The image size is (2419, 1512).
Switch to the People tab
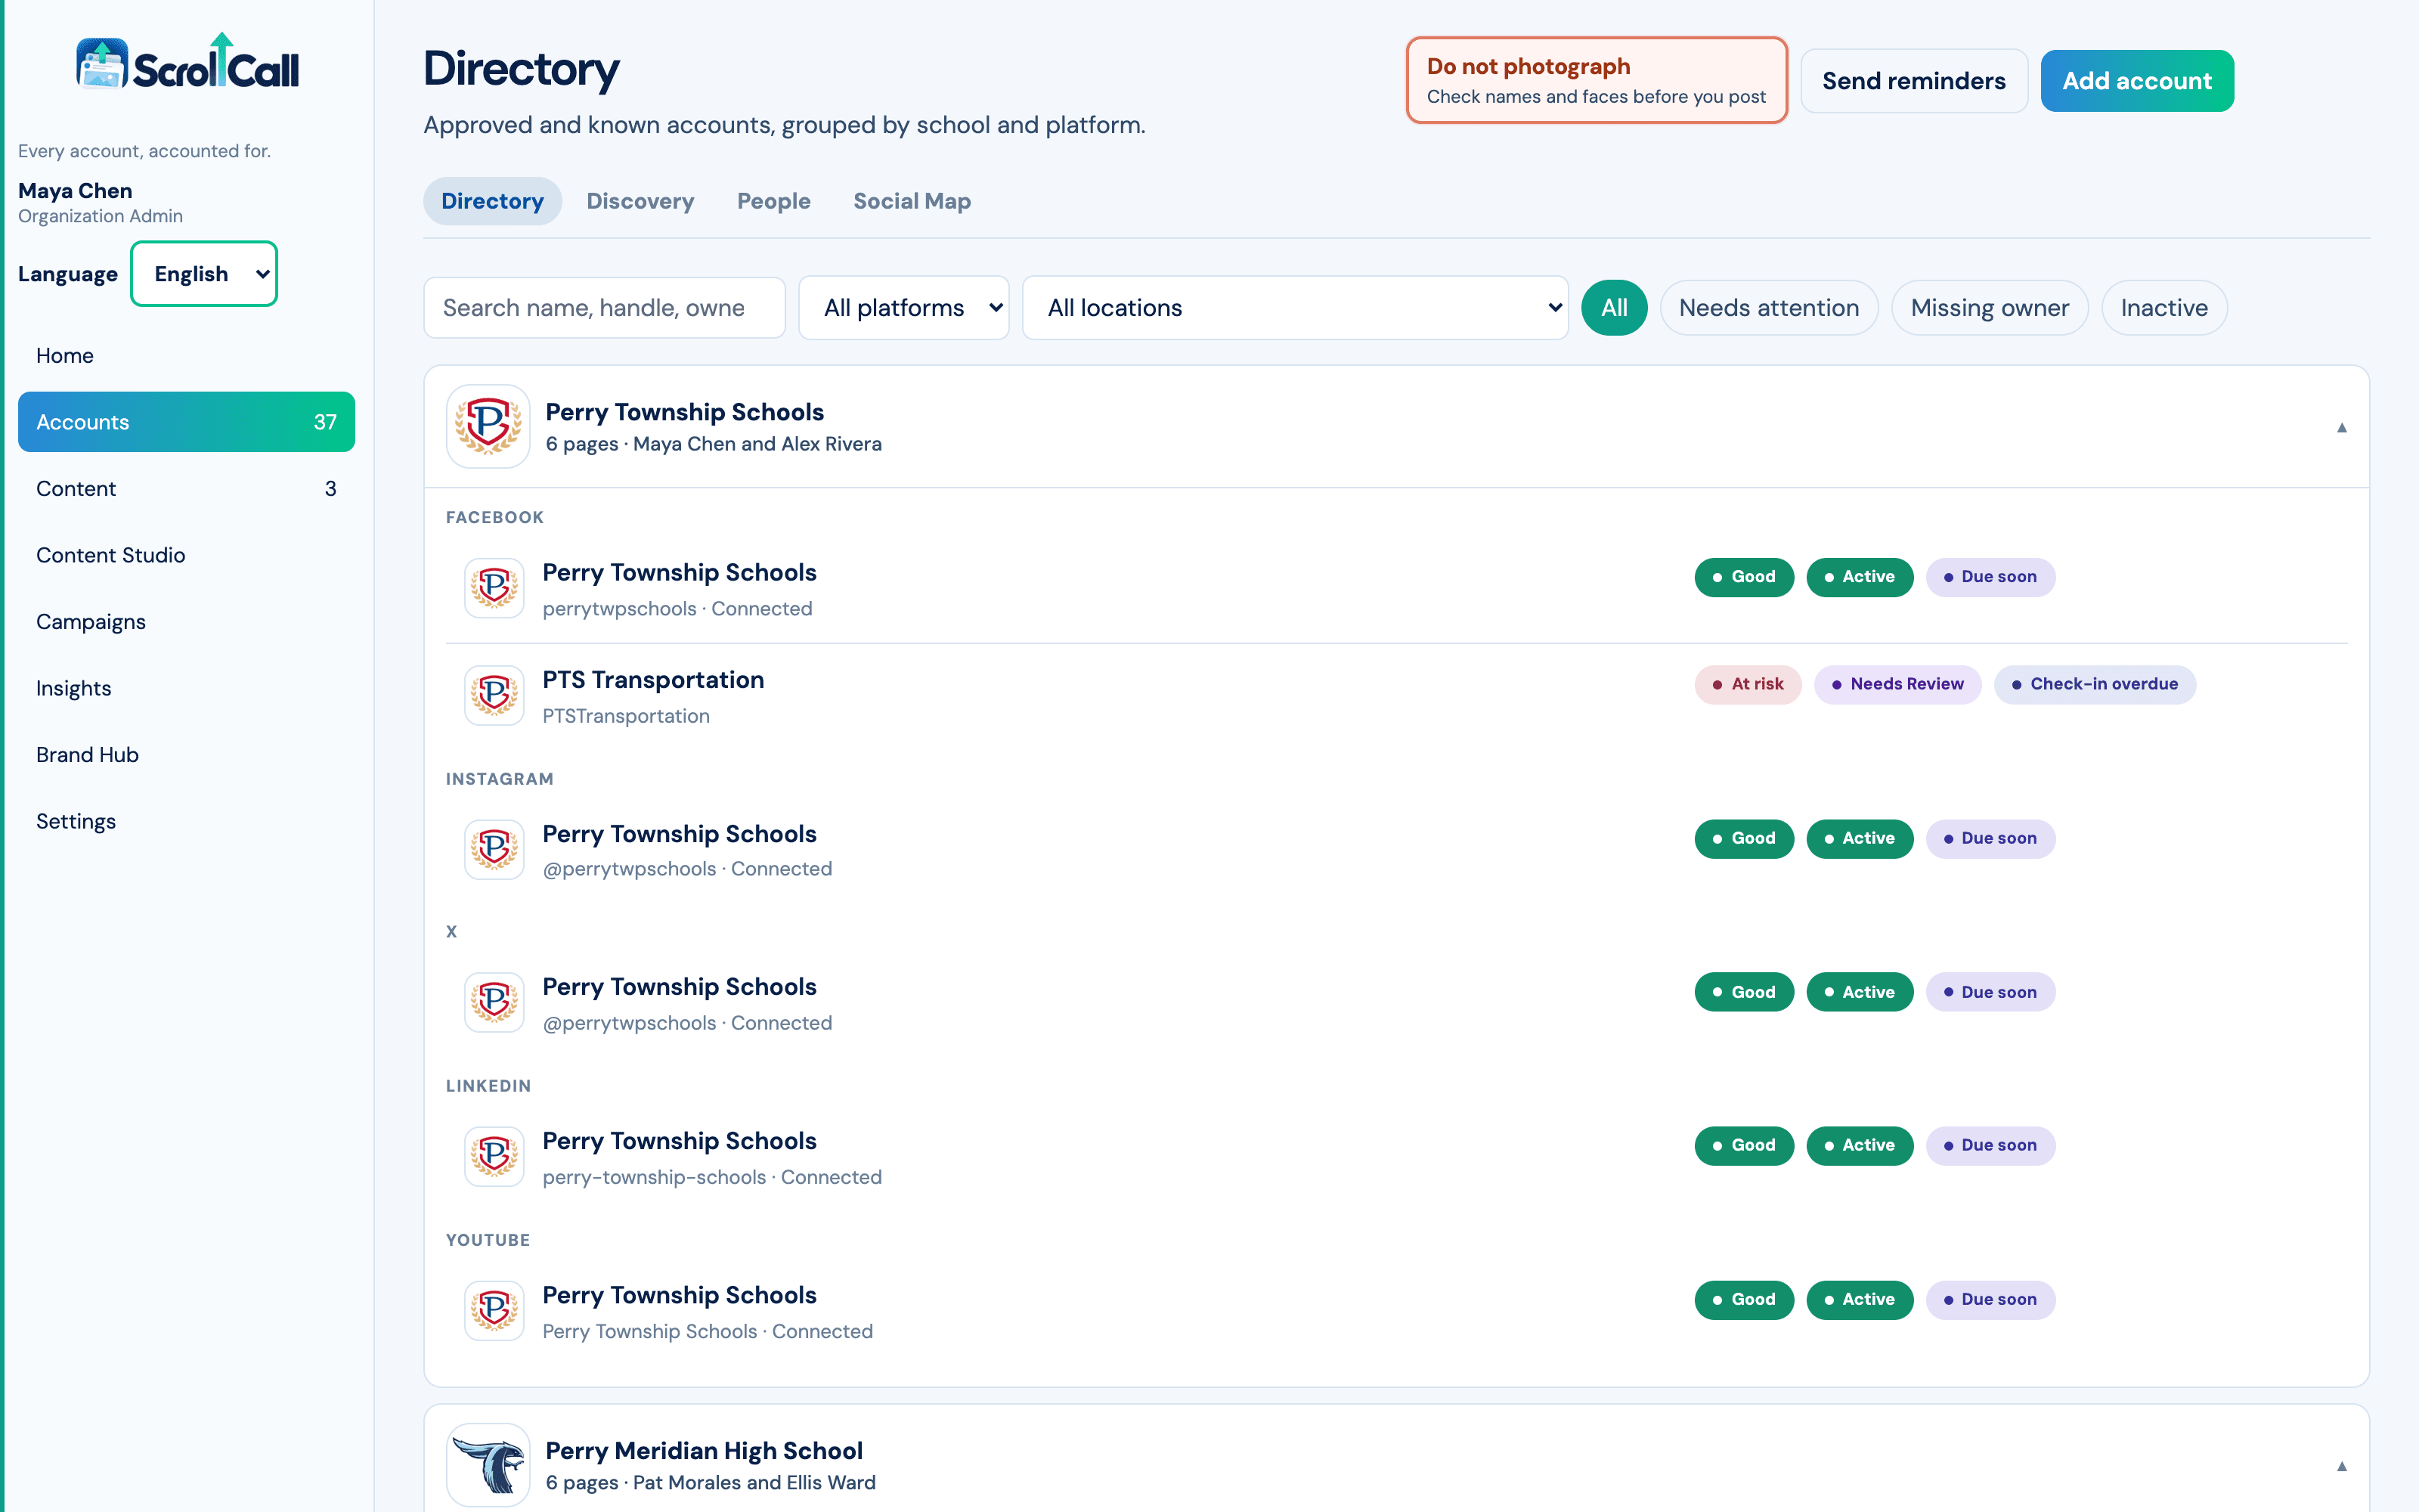click(x=773, y=201)
